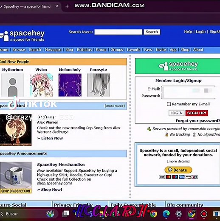Click the SpaceHey logo in the blue header
220x221 pixels.
[x=23, y=36]
